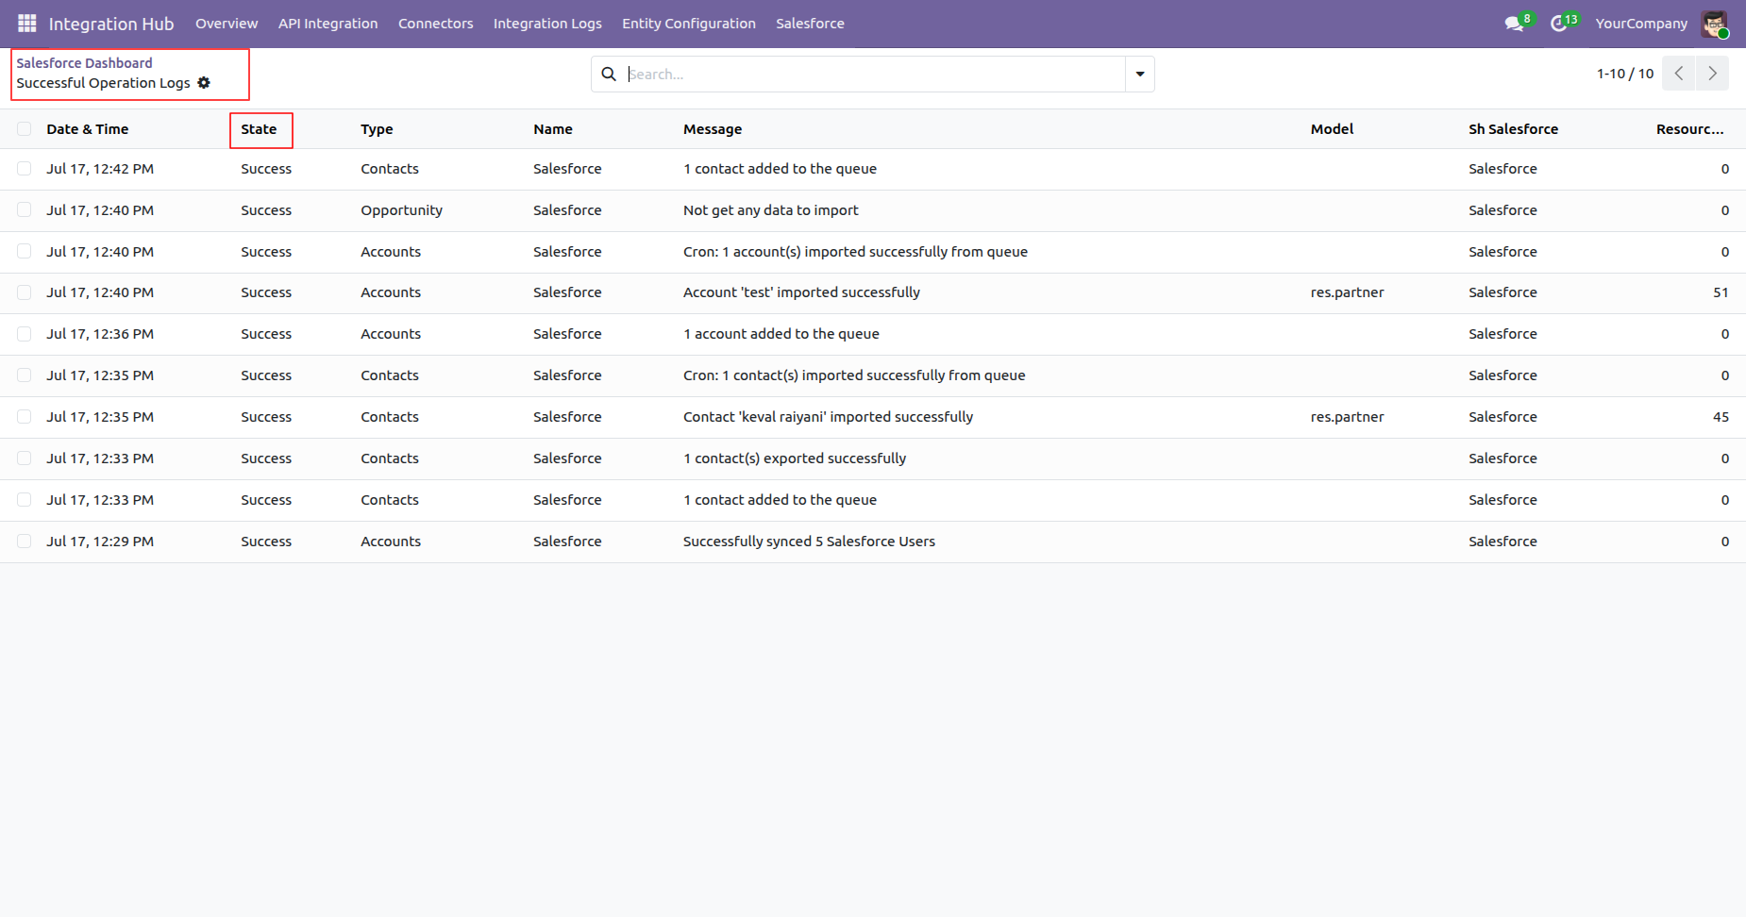This screenshot has width=1746, height=917.
Task: Open the Entity Configuration menu
Action: [x=689, y=24]
